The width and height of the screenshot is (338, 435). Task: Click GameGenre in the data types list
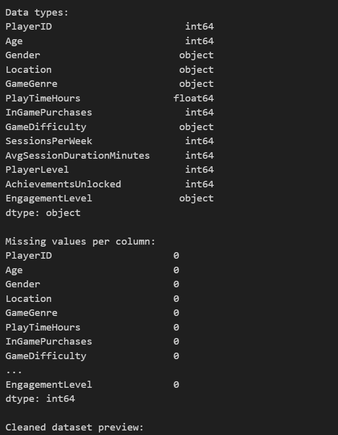[x=31, y=84]
